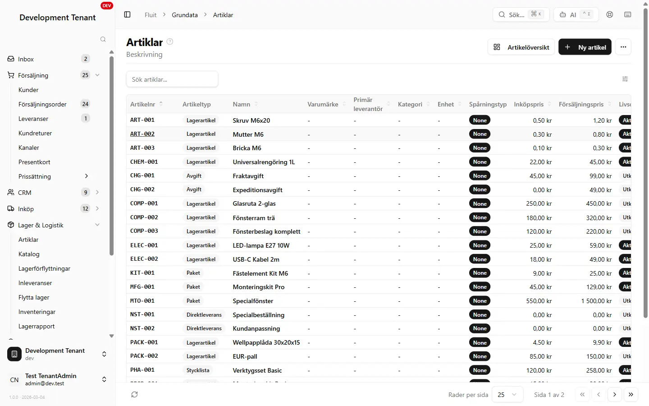Open the three-dots more options button

pos(623,47)
